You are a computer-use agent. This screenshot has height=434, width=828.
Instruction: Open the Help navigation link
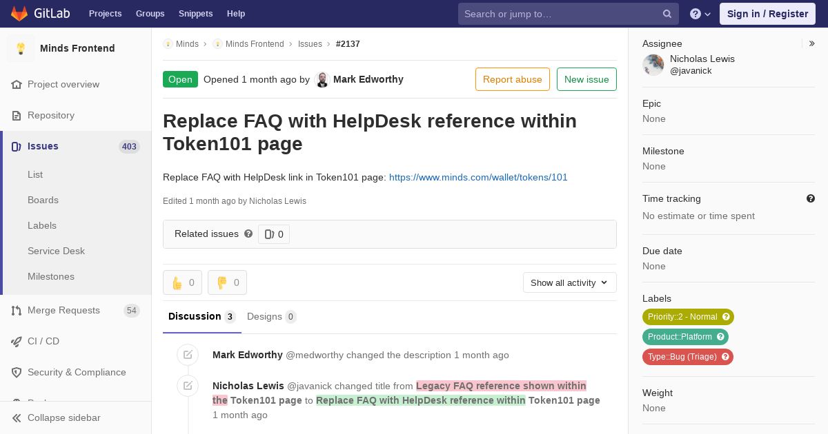click(236, 14)
